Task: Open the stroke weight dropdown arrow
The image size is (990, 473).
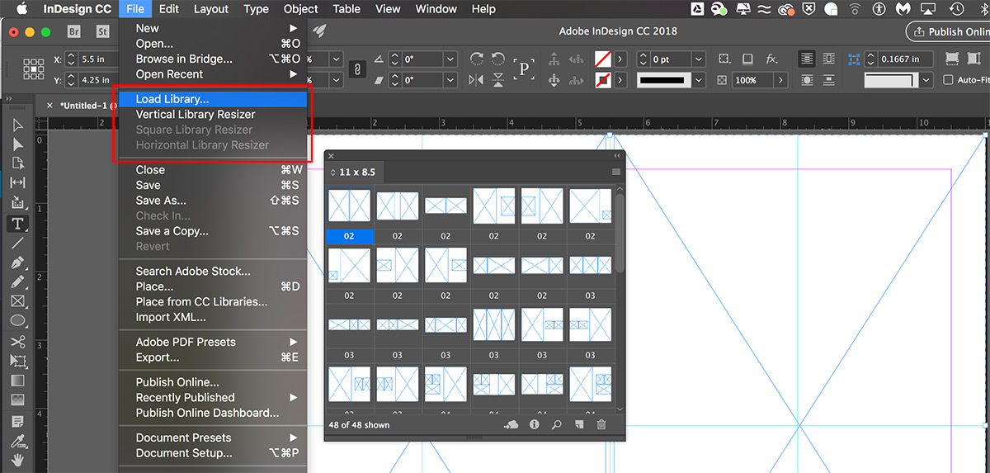Action: point(699,59)
